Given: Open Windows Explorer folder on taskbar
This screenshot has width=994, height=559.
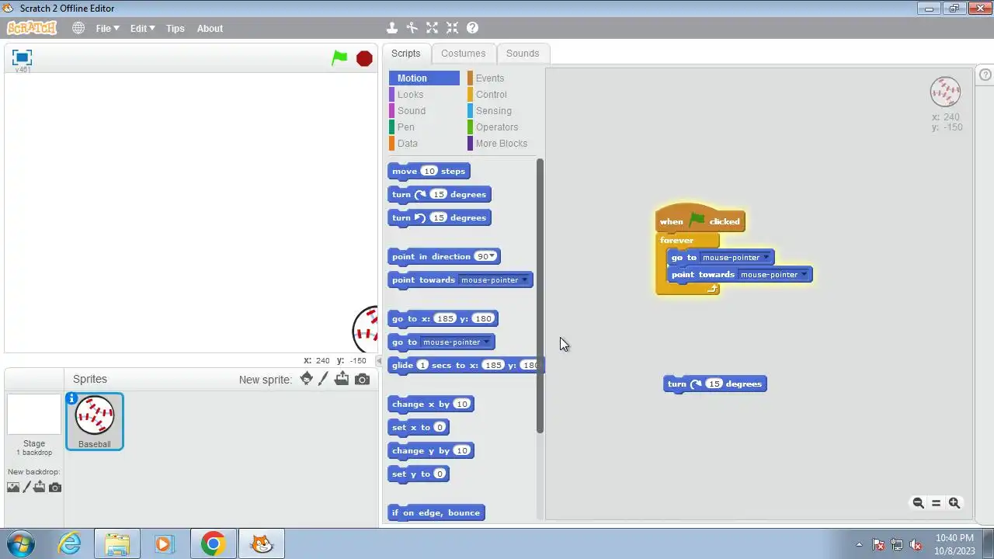Looking at the screenshot, I should 116,543.
